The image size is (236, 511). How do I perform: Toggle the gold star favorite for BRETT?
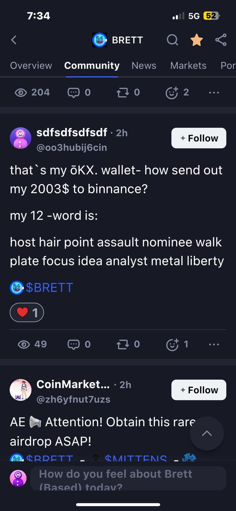[197, 40]
